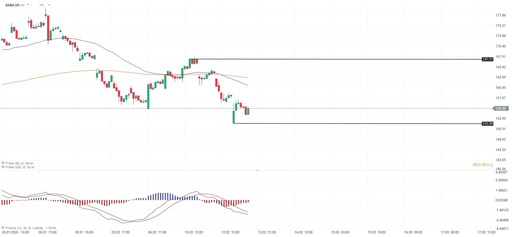Click the panel divider handle above MACD

[x=258, y=170]
